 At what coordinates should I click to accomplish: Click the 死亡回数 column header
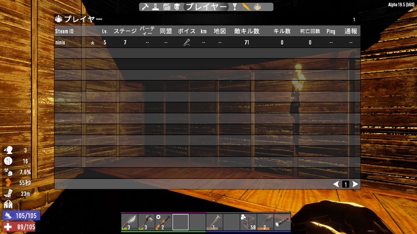point(310,31)
